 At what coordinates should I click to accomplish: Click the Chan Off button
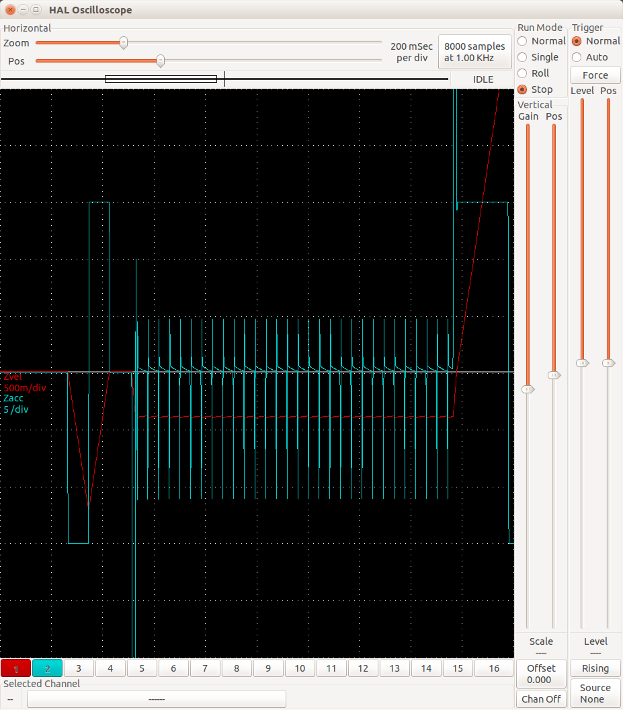[541, 699]
